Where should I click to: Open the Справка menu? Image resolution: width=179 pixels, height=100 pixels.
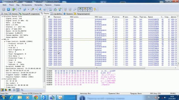tap(57, 5)
